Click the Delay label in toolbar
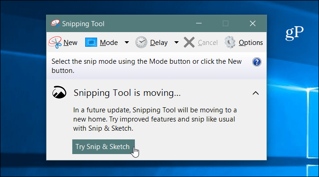 pyautogui.click(x=159, y=43)
